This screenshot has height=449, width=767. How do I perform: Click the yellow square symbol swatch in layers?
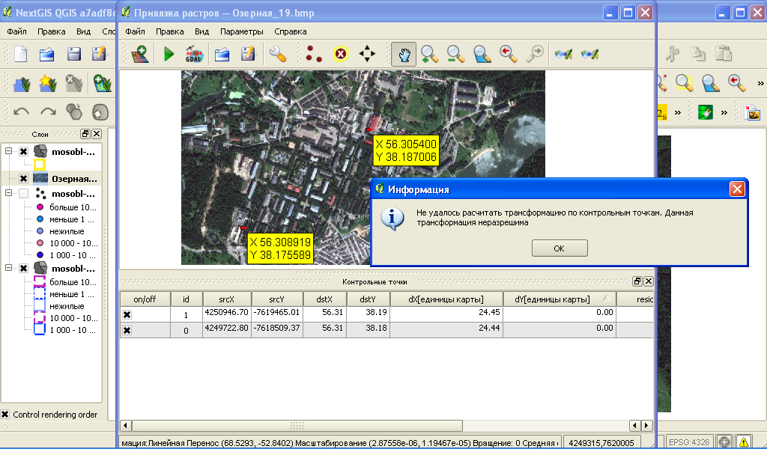pos(40,165)
